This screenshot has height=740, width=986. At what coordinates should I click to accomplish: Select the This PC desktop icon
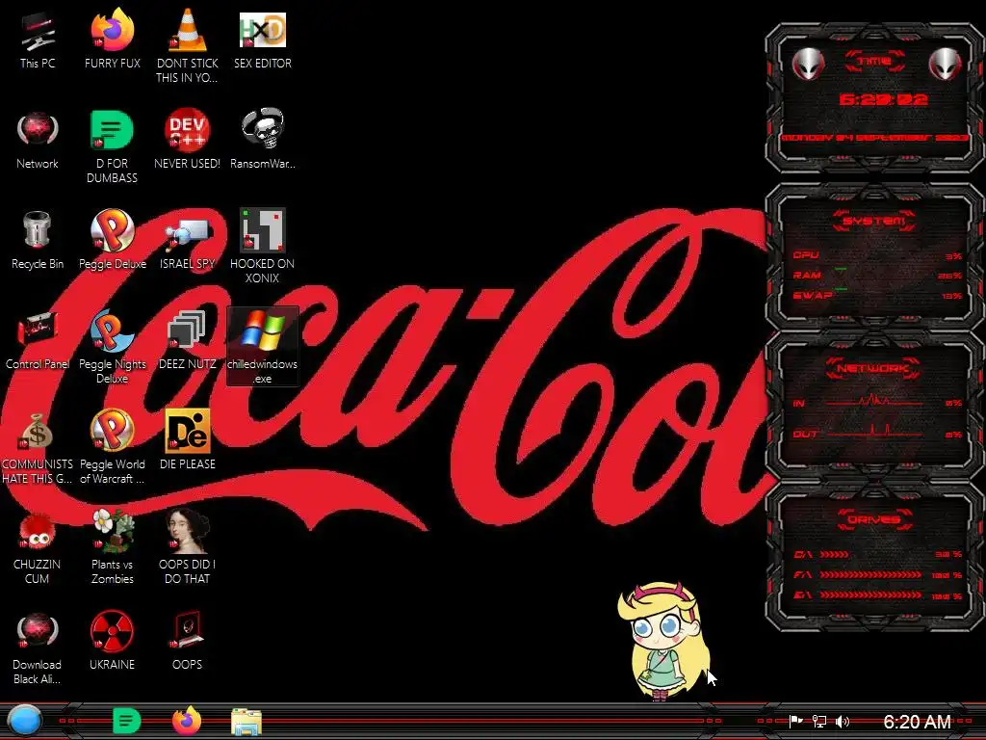click(38, 40)
